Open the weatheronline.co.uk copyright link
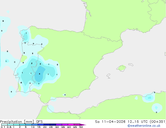This screenshot has width=166, height=128. (x=144, y=126)
